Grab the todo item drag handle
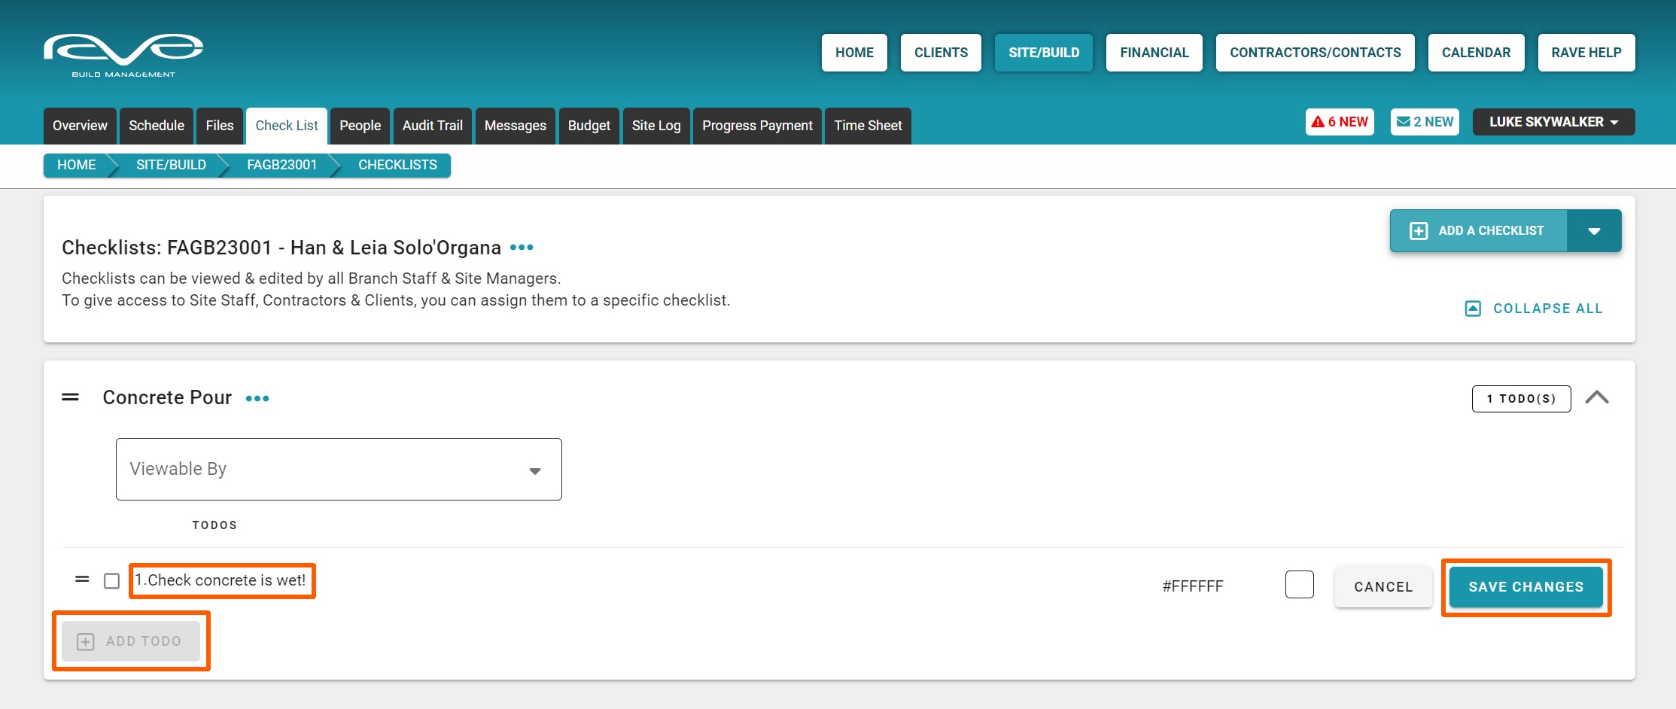Screen dimensions: 1676x709 coord(82,580)
